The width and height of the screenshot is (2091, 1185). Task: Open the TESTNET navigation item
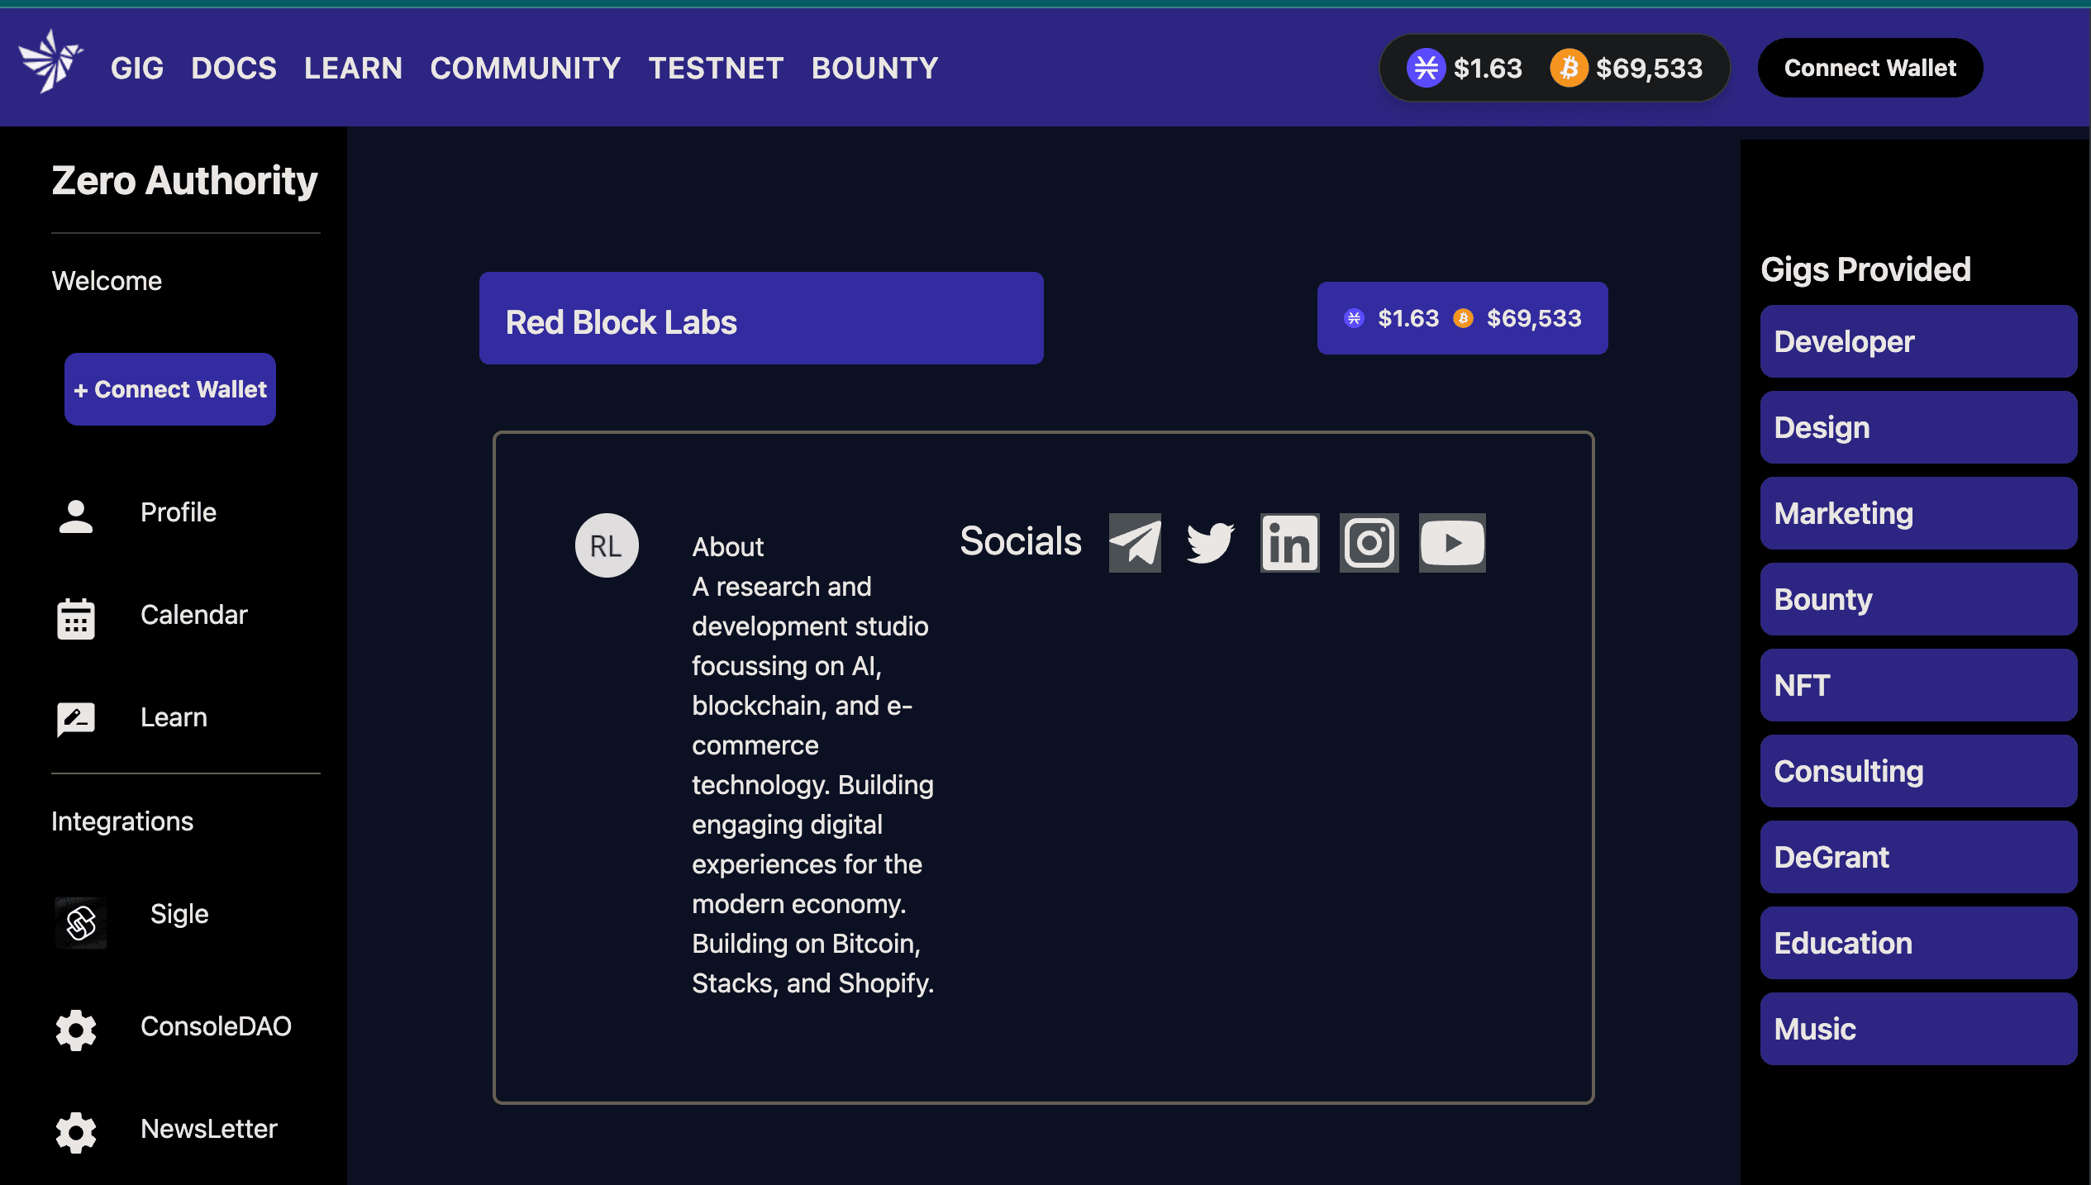tap(716, 68)
